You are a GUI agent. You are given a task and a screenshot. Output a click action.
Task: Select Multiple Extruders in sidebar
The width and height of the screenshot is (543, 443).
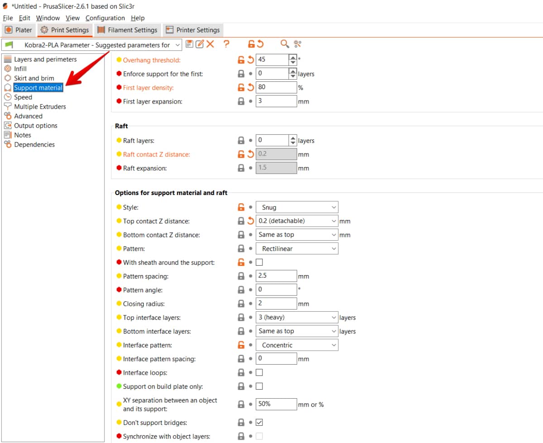pos(40,107)
